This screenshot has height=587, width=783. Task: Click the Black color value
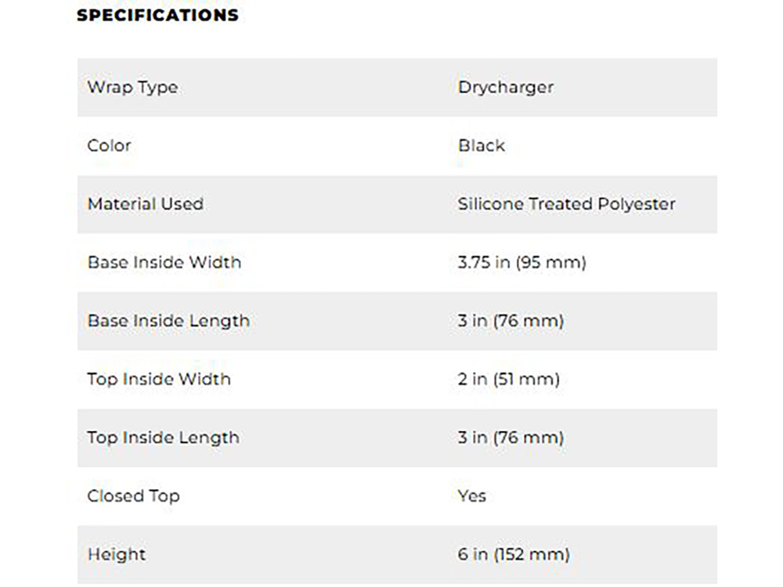pos(482,146)
